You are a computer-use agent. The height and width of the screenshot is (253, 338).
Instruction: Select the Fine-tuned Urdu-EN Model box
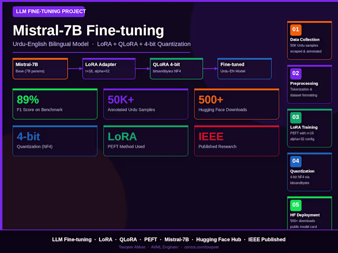point(245,69)
